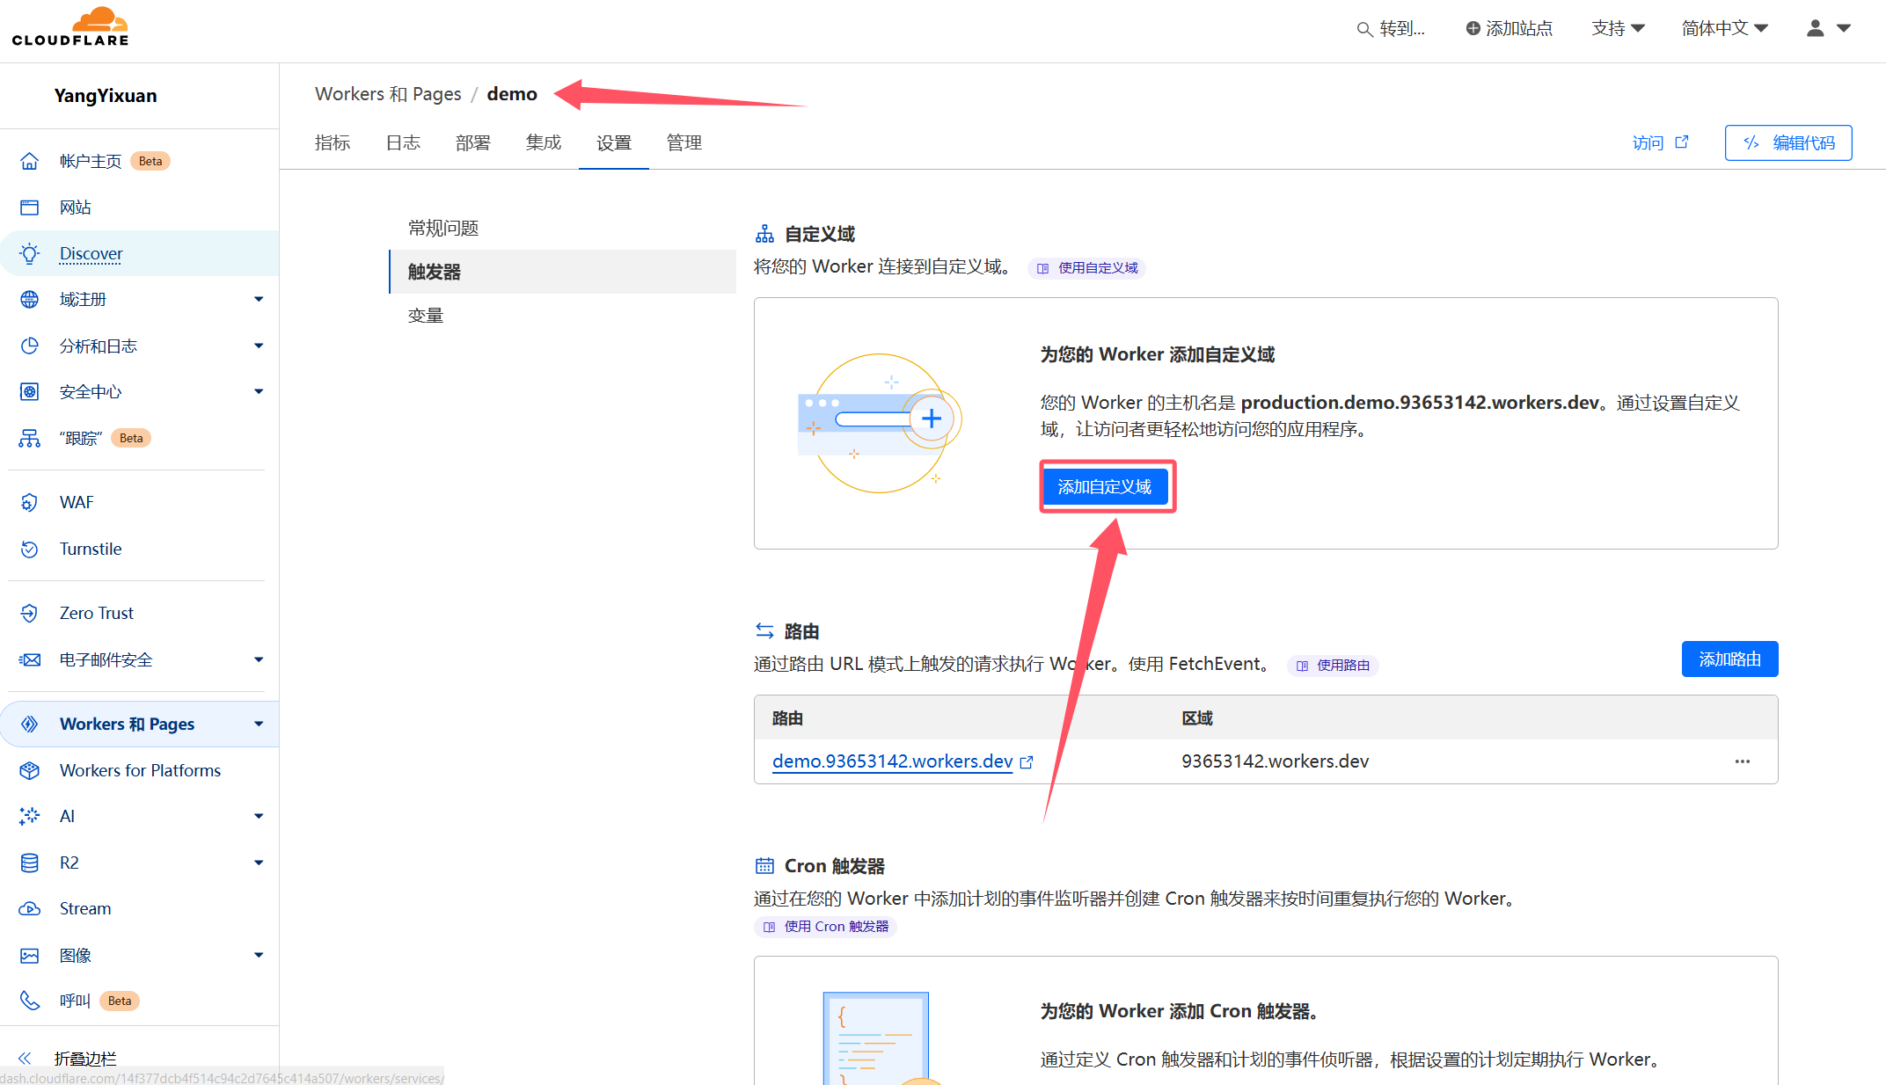
Task: Click the Zero Trust icon
Action: point(30,613)
